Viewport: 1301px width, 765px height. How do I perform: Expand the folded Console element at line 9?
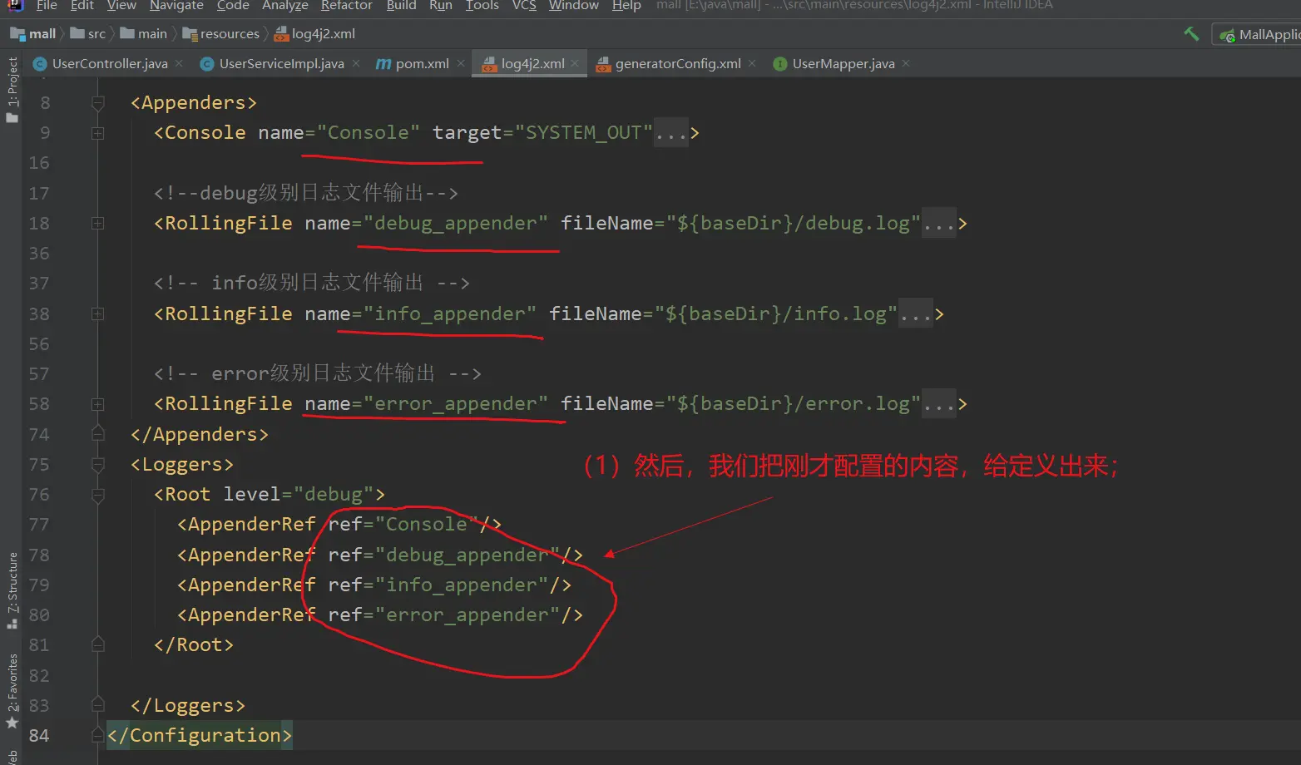[97, 133]
